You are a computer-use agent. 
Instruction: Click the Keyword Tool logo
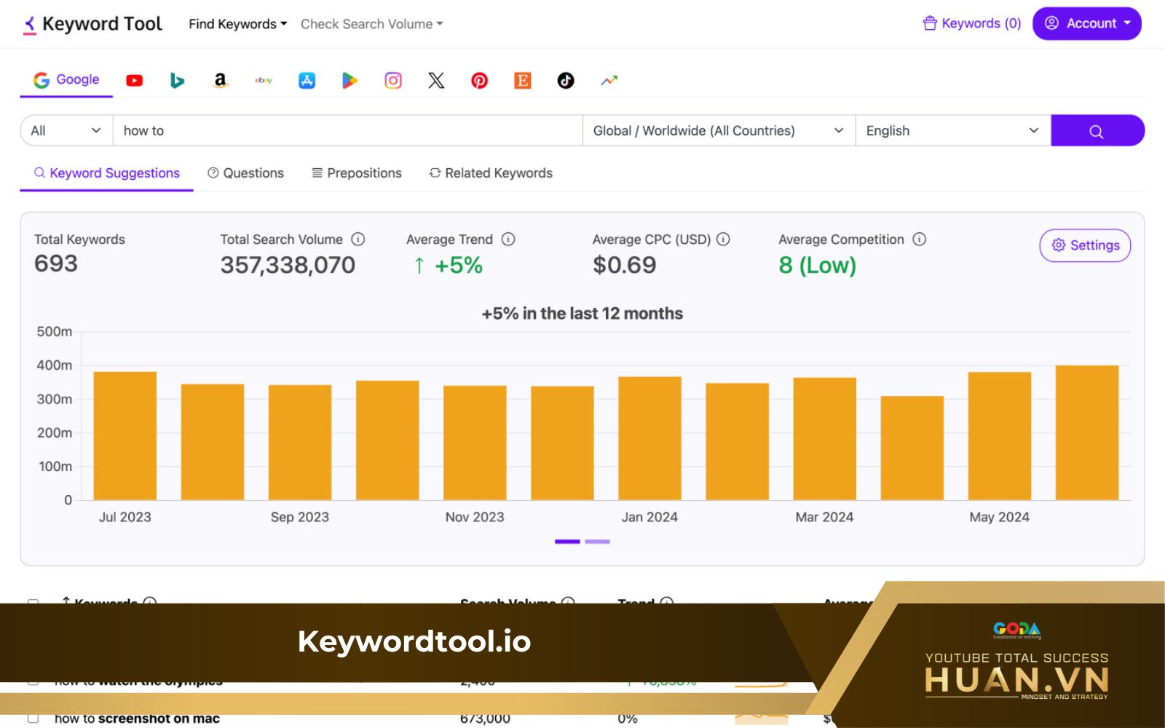coord(92,24)
